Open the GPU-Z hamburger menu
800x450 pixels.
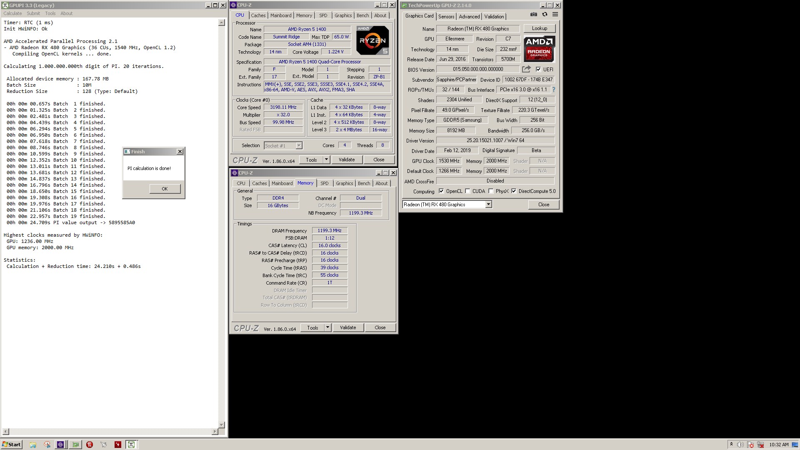click(x=555, y=14)
